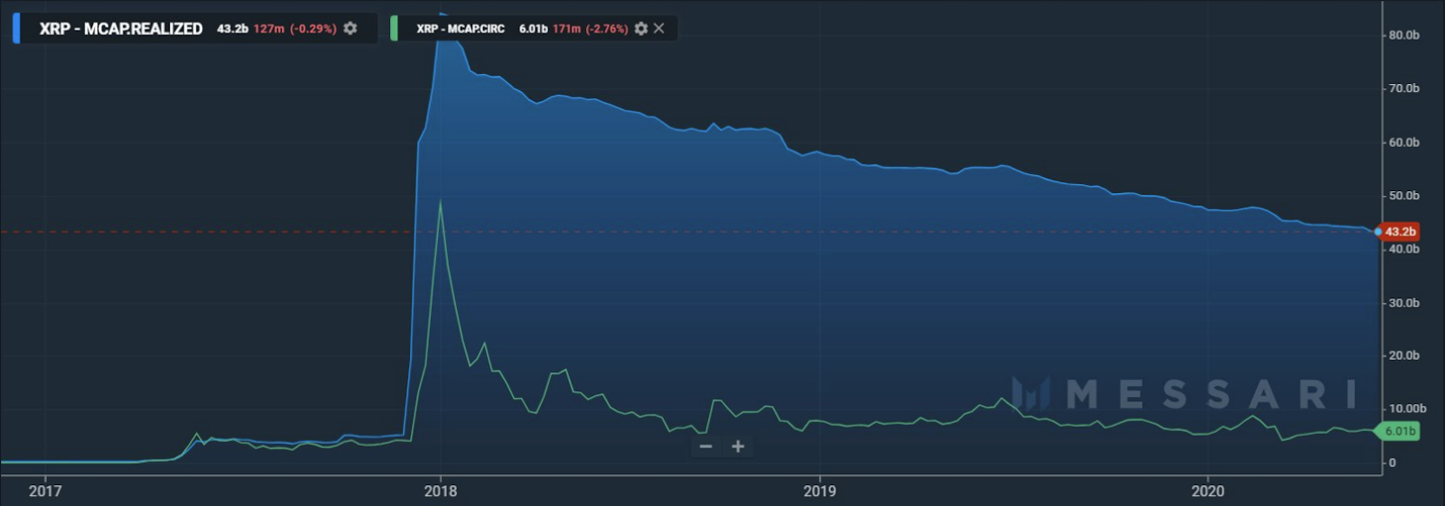Click the green 6.01b price tag
Screen dimensions: 1445x506
coord(1400,431)
